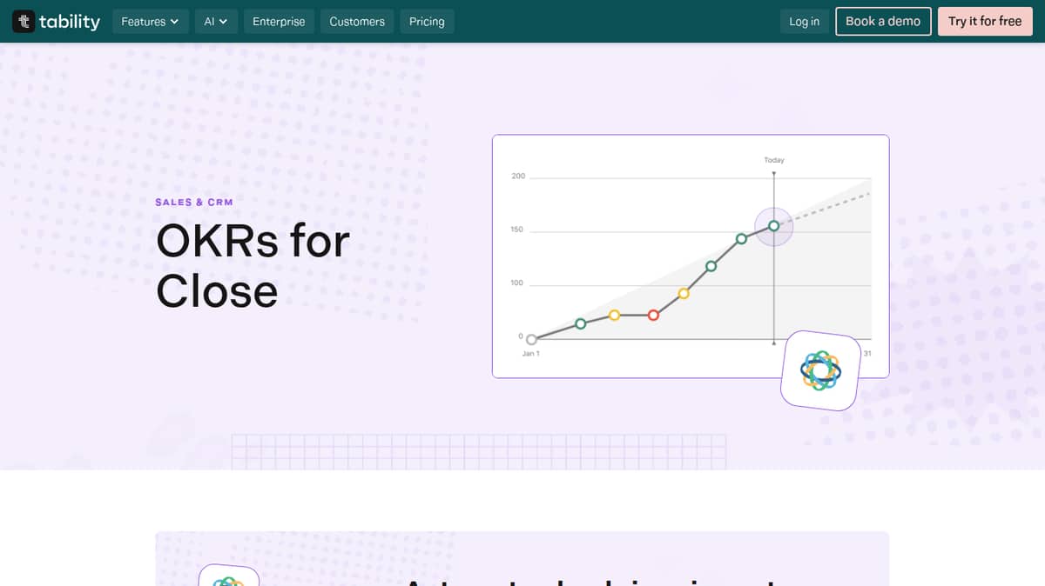The width and height of the screenshot is (1045, 586).
Task: Click the Close app logo badge
Action: (x=820, y=370)
